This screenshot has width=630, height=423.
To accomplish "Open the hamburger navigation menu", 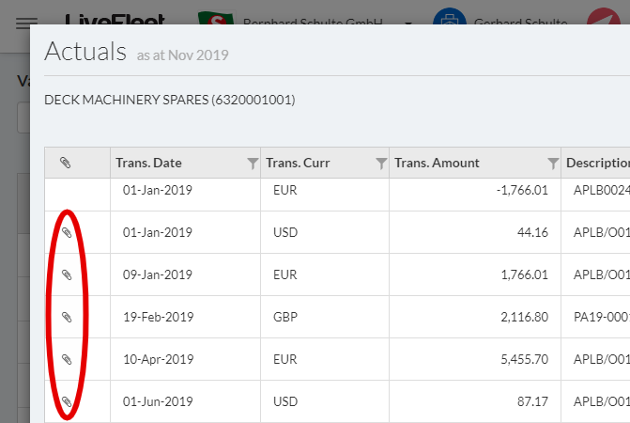I will coord(27,23).
